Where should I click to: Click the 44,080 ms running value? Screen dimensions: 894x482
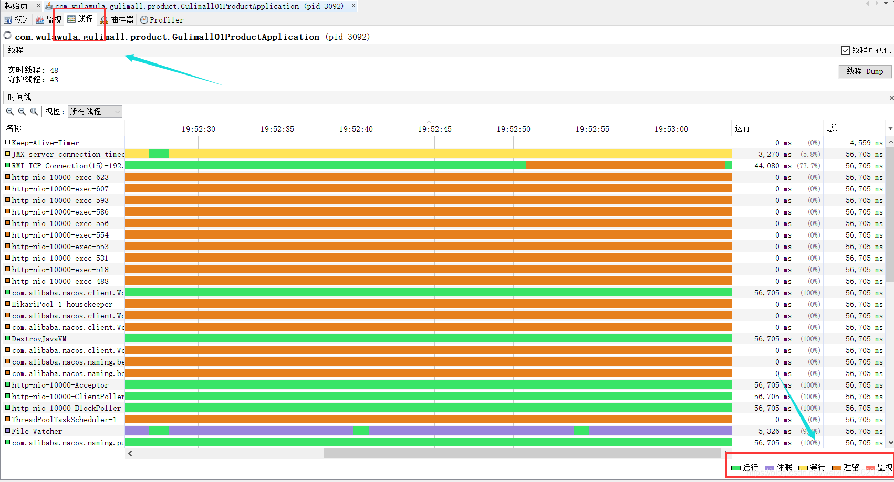pyautogui.click(x=773, y=166)
